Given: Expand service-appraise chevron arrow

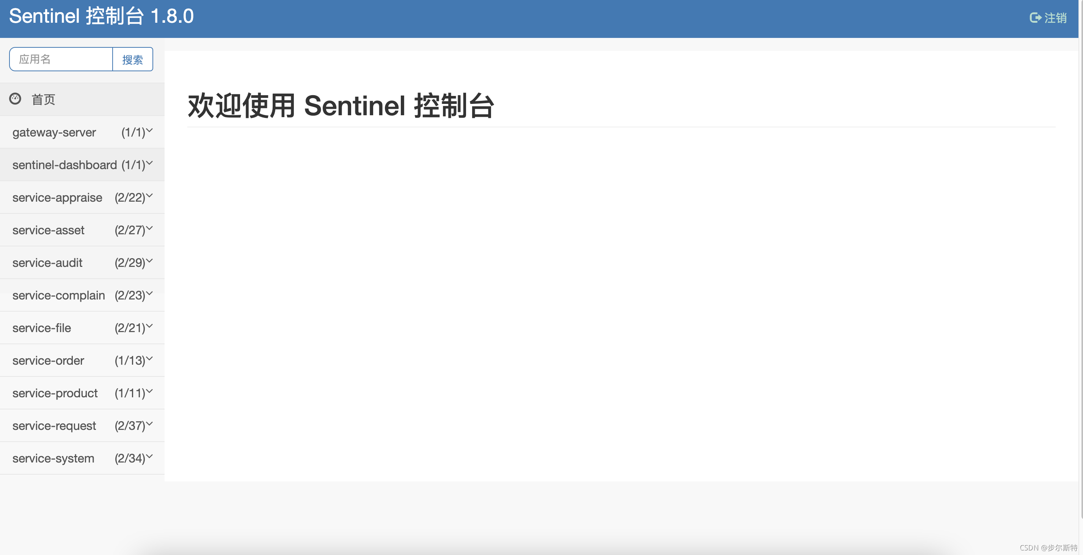Looking at the screenshot, I should pyautogui.click(x=149, y=196).
